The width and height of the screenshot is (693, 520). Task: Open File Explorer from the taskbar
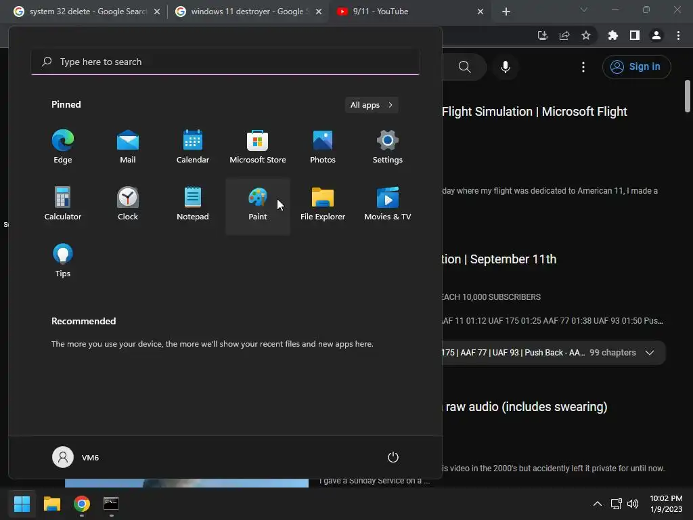52,504
